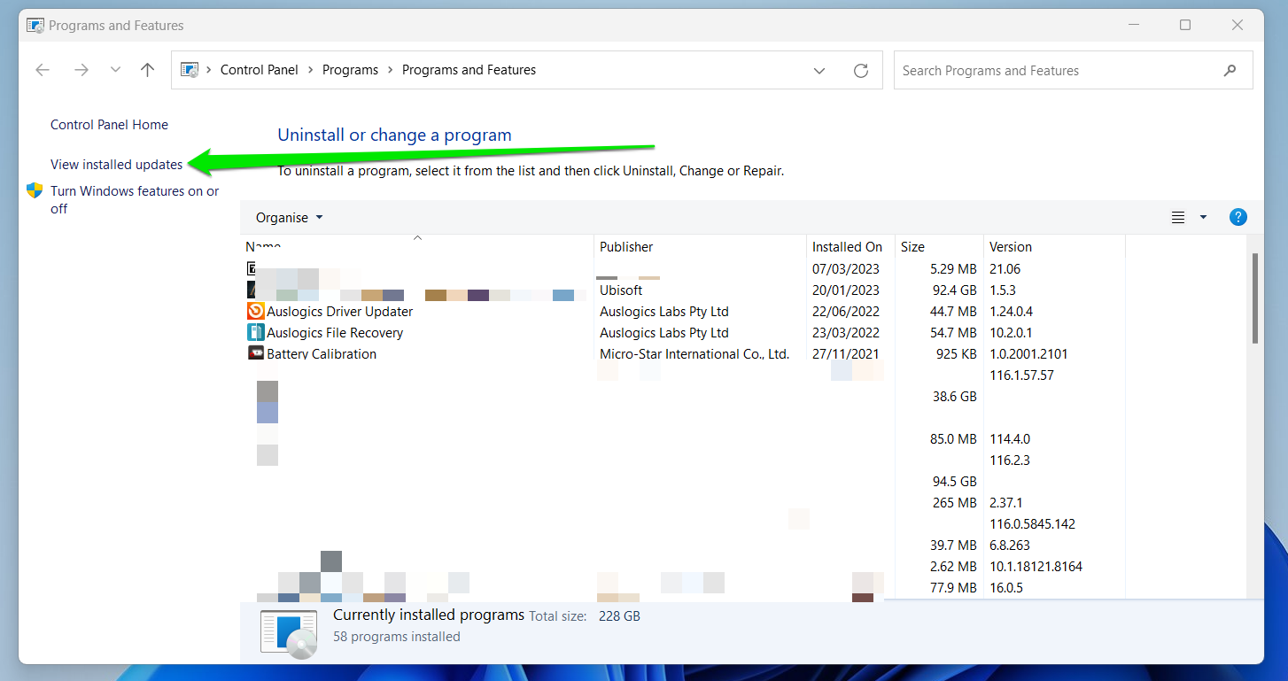Image resolution: width=1288 pixels, height=681 pixels.
Task: Click the shield icon beside Windows features
Action: (35, 190)
